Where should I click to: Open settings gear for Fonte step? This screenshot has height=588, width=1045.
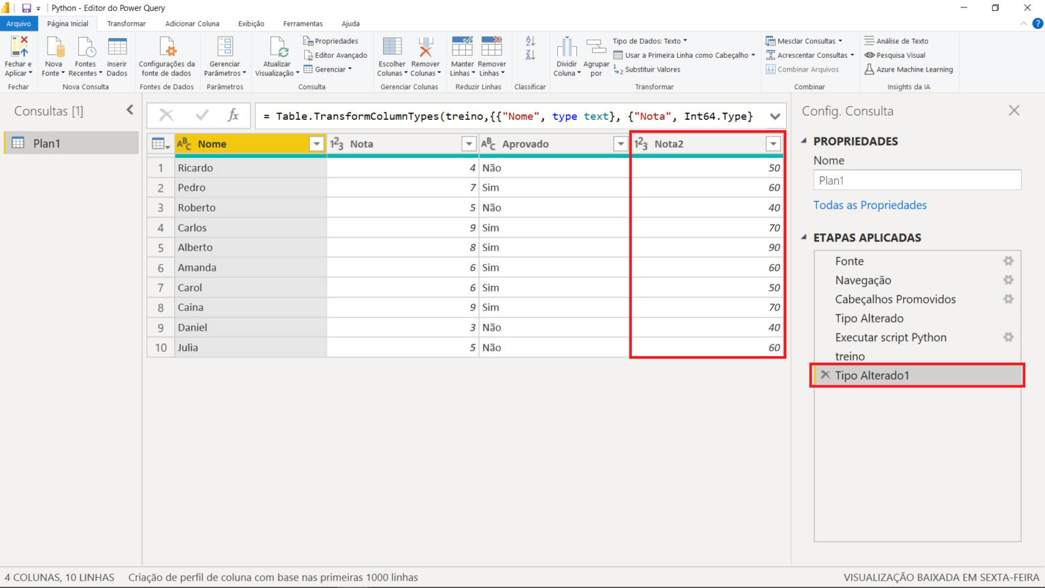[1008, 261]
